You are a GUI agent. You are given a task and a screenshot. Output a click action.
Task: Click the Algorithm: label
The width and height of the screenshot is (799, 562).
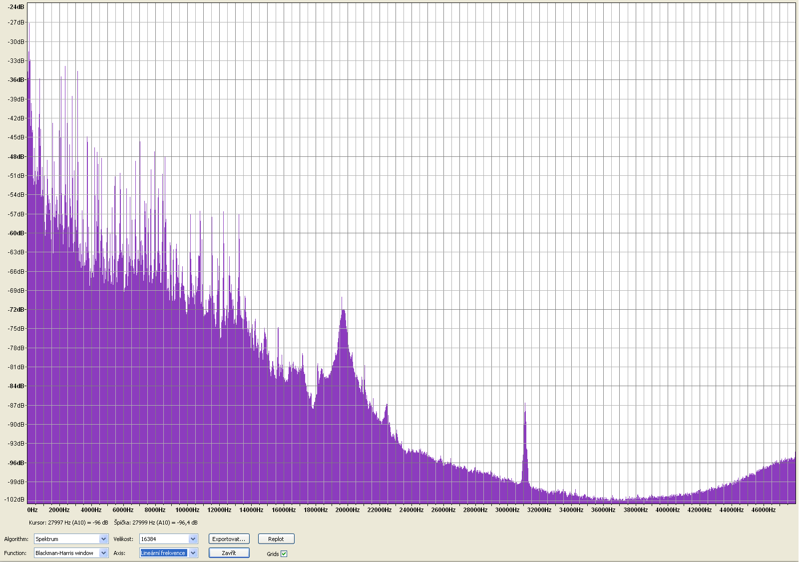click(x=16, y=539)
